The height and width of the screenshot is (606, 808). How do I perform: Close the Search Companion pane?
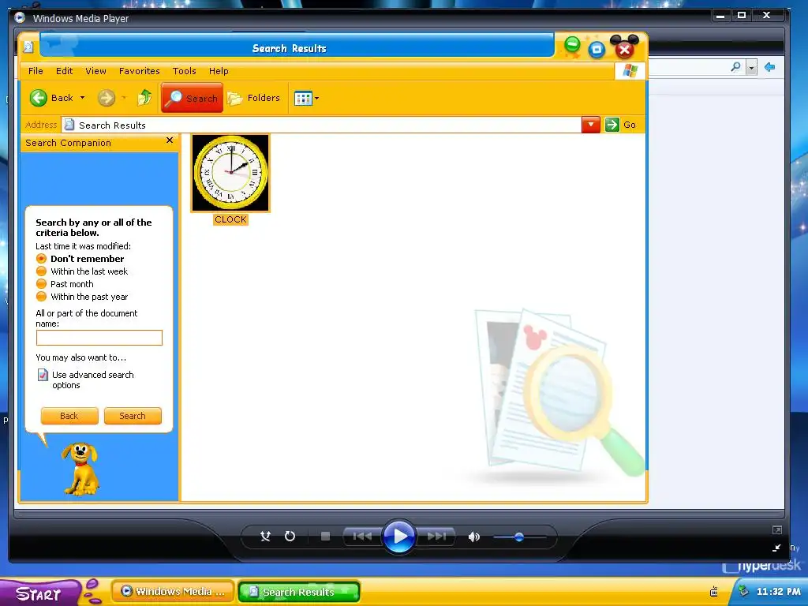pyautogui.click(x=170, y=140)
